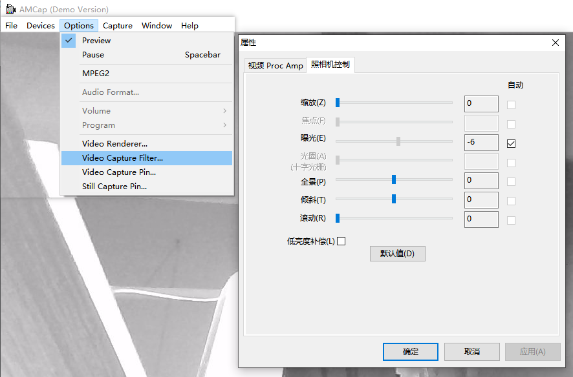Select Pause in Options menu
This screenshot has width=573, height=377.
click(147, 55)
